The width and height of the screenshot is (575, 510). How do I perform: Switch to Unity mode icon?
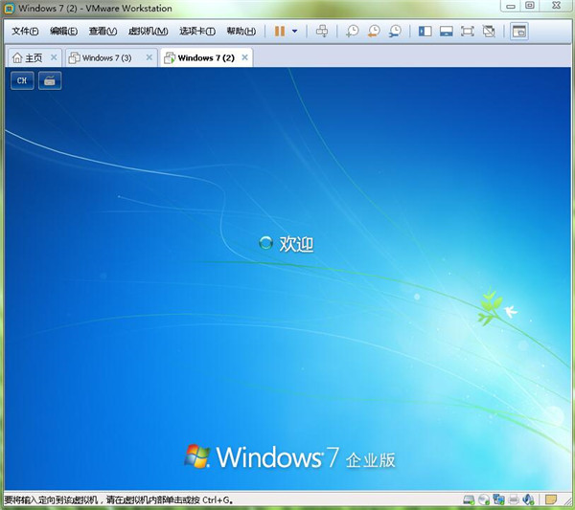coord(489,32)
